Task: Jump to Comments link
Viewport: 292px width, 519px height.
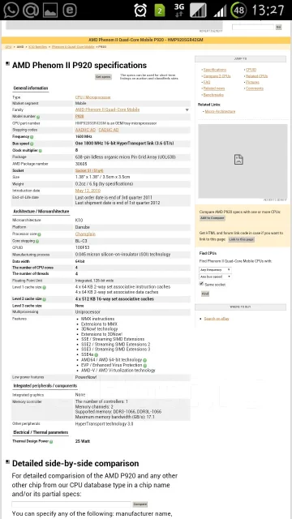Action: (x=255, y=88)
